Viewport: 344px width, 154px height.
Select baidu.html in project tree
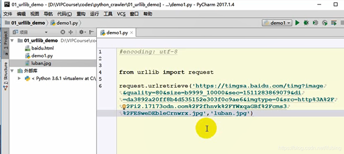[39, 48]
